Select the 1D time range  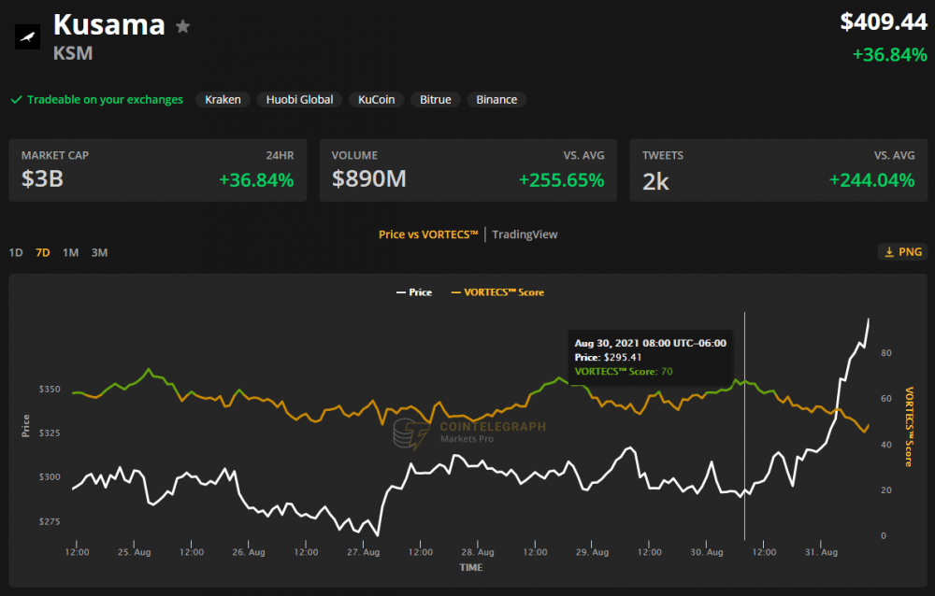tap(16, 253)
